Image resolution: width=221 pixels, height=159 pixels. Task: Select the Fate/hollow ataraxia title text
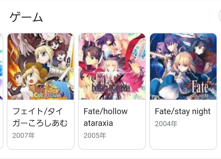[106, 117]
